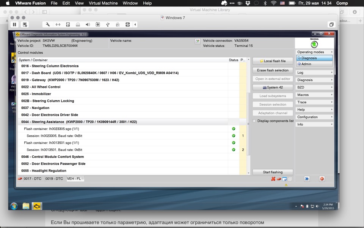Click the camera device icon in VMware toolbar

click(98, 24)
